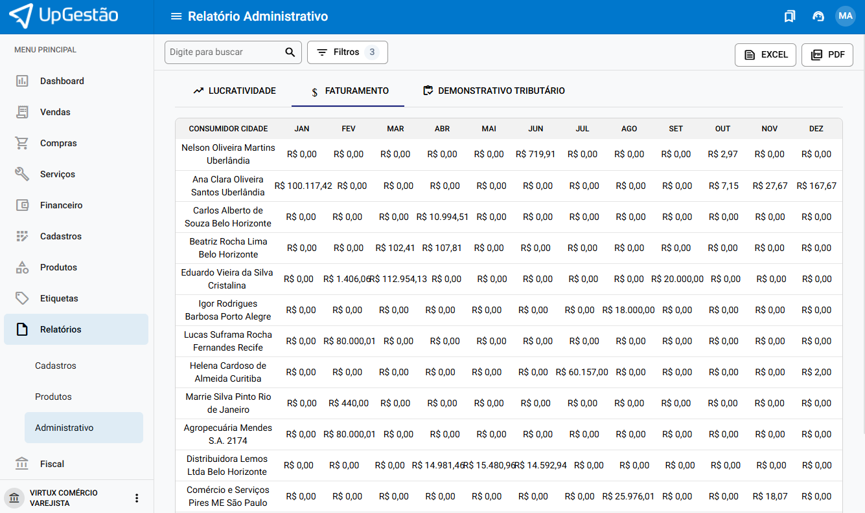
Task: Open the MA user avatar menu
Action: [x=845, y=16]
